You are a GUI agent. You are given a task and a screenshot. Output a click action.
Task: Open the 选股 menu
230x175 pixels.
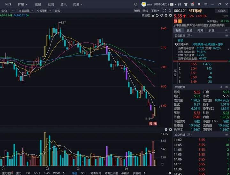click(38, 4)
